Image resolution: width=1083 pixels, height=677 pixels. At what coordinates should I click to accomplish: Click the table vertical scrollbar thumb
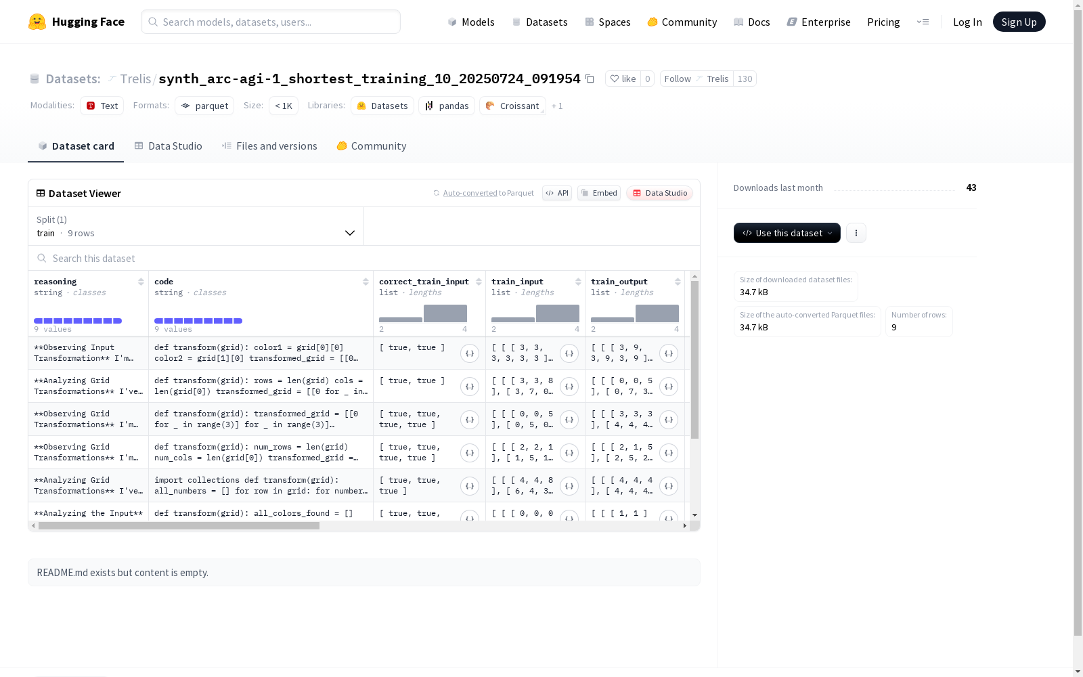[x=694, y=359]
